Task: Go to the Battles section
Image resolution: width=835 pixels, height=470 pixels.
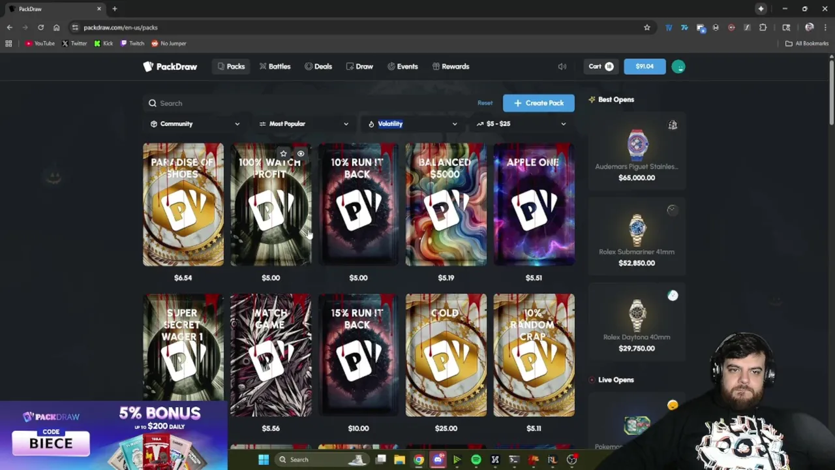Action: click(x=275, y=66)
